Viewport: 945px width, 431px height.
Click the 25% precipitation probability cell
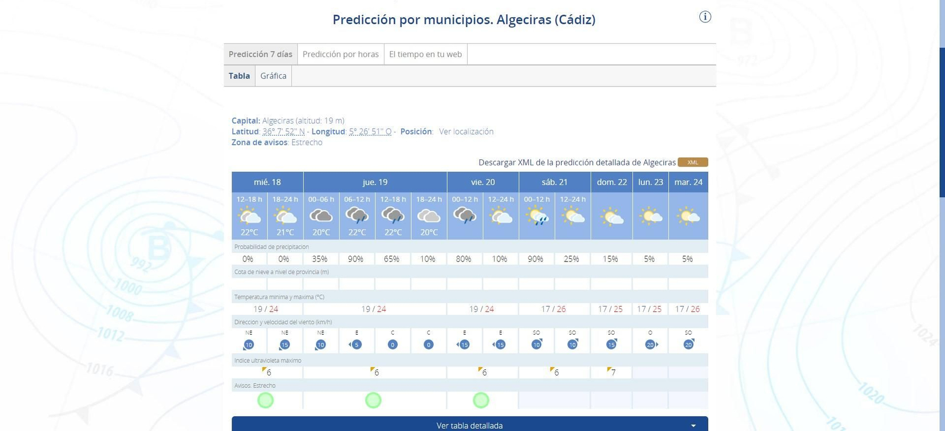pos(571,259)
